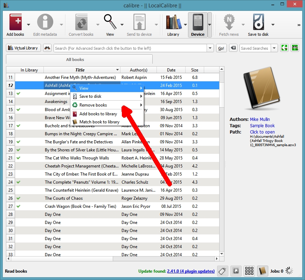Choose Save to disk in context menu

point(107,96)
